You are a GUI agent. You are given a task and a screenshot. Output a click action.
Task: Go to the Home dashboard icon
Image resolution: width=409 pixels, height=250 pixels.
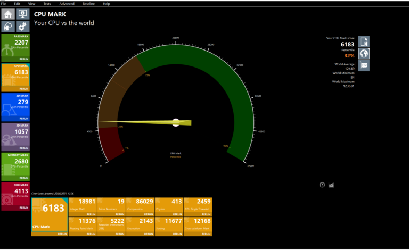point(9,14)
